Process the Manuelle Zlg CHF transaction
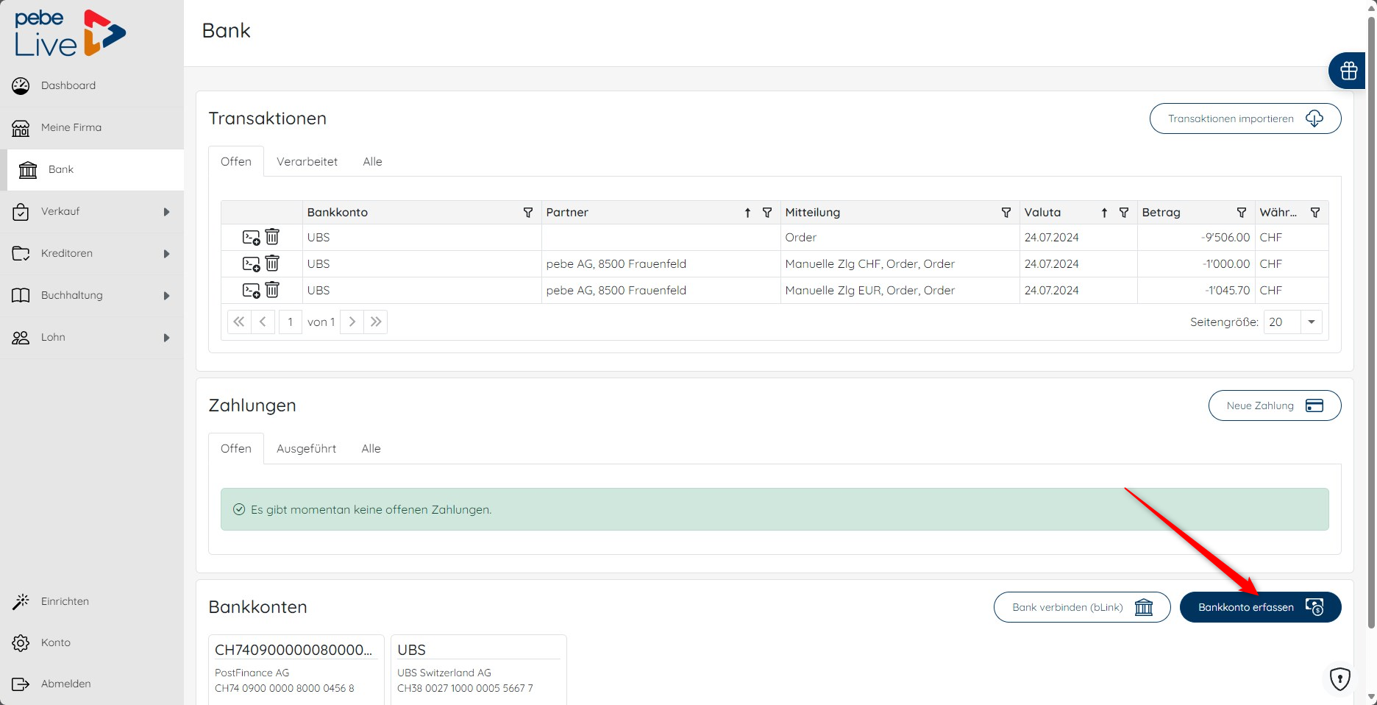This screenshot has width=1377, height=705. [252, 264]
